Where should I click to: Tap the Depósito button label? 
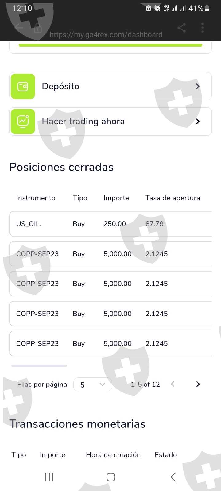tap(60, 86)
